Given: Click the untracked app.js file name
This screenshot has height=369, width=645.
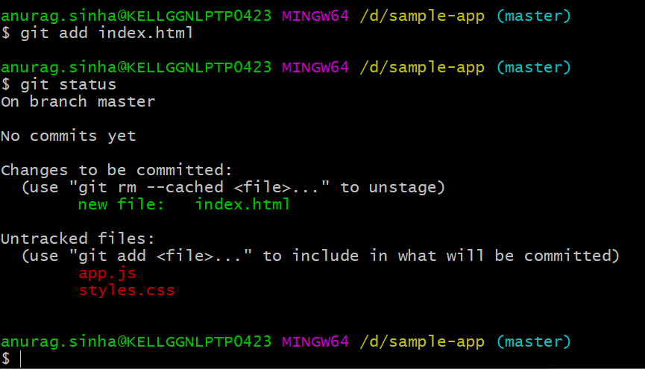Looking at the screenshot, I should coord(107,274).
